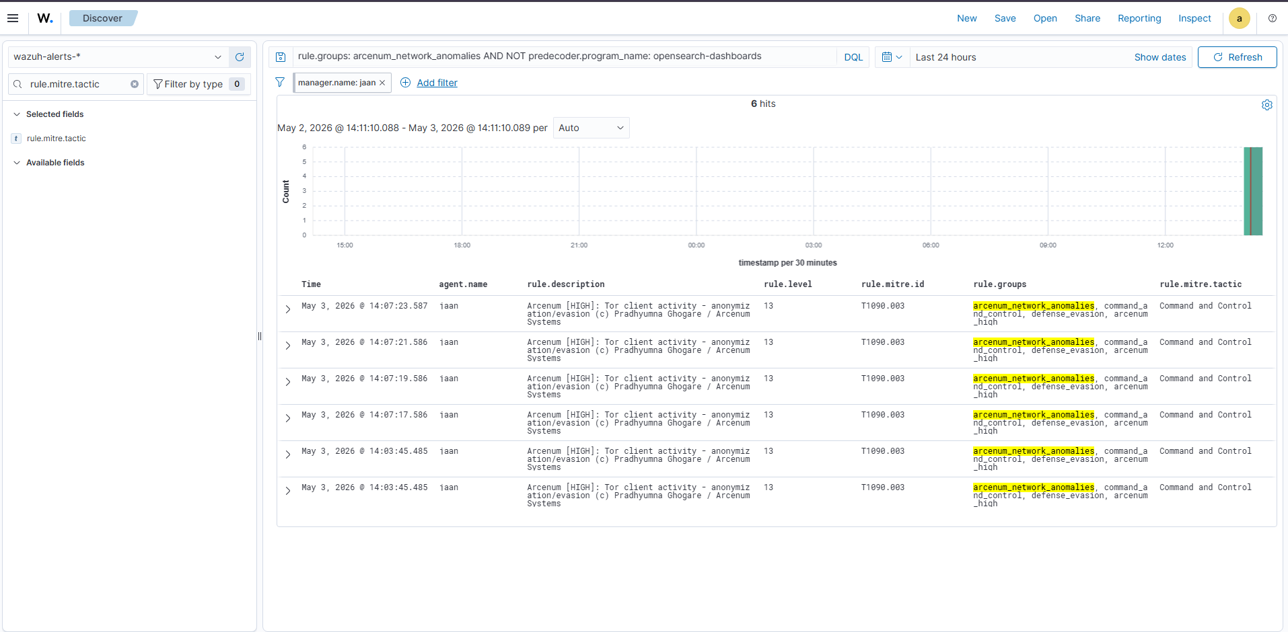Click the Discover breadcrumb tab
Screen dimensions: 1288x632
tap(102, 18)
